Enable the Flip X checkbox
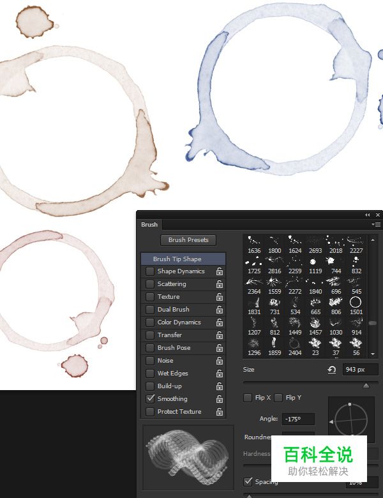The height and width of the screenshot is (498, 383). coord(248,398)
